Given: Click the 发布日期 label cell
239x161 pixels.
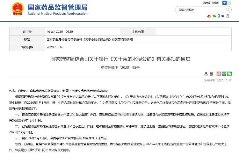Looking at the screenshot, I should [x=27, y=47].
